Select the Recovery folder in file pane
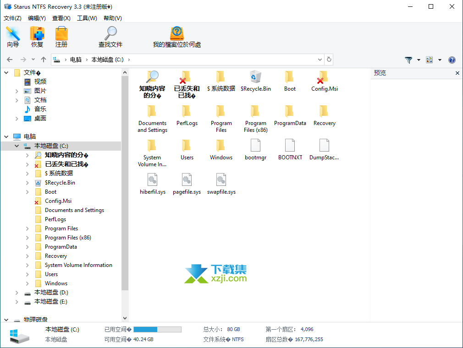Viewport: 463px width, 348px height. (325, 115)
